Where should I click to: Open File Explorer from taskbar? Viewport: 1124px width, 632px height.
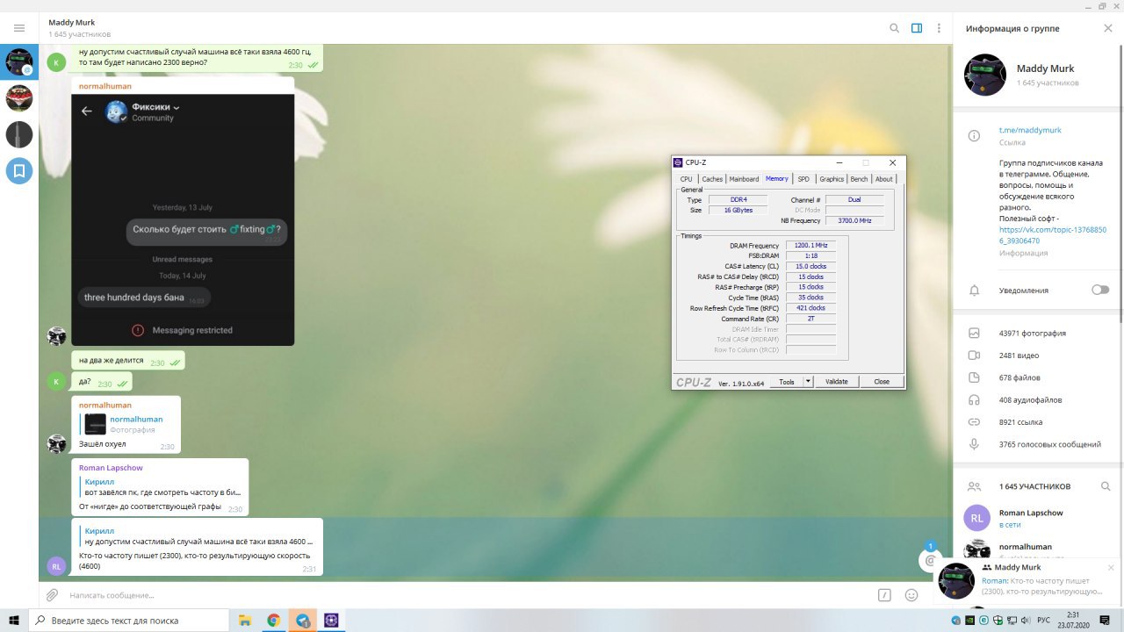(245, 621)
